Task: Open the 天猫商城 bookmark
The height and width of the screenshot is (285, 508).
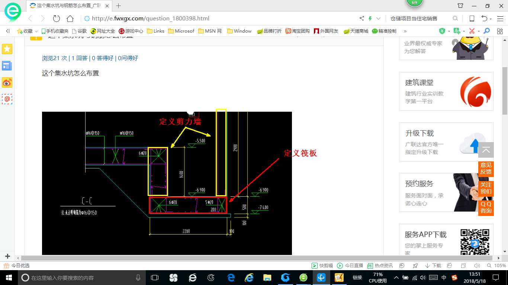Action: coord(356,31)
